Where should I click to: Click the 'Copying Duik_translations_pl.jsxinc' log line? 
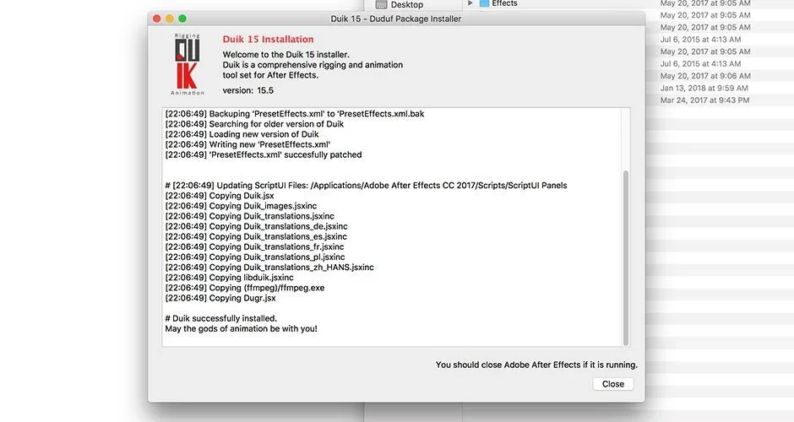pyautogui.click(x=255, y=257)
